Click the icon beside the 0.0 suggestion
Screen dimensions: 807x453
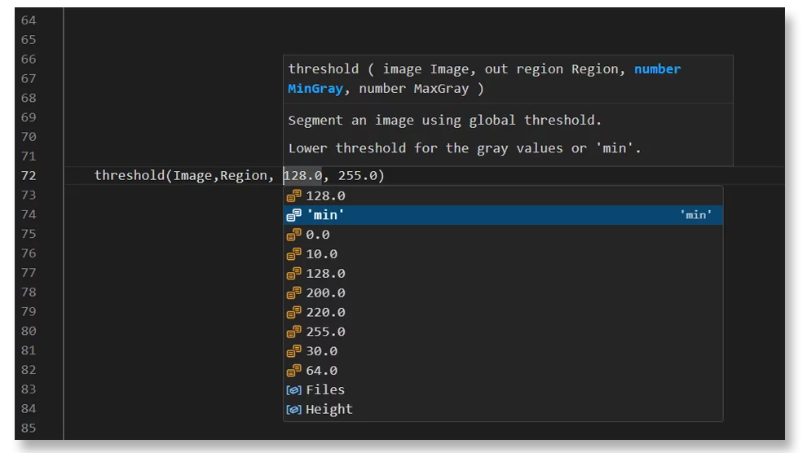coord(294,235)
